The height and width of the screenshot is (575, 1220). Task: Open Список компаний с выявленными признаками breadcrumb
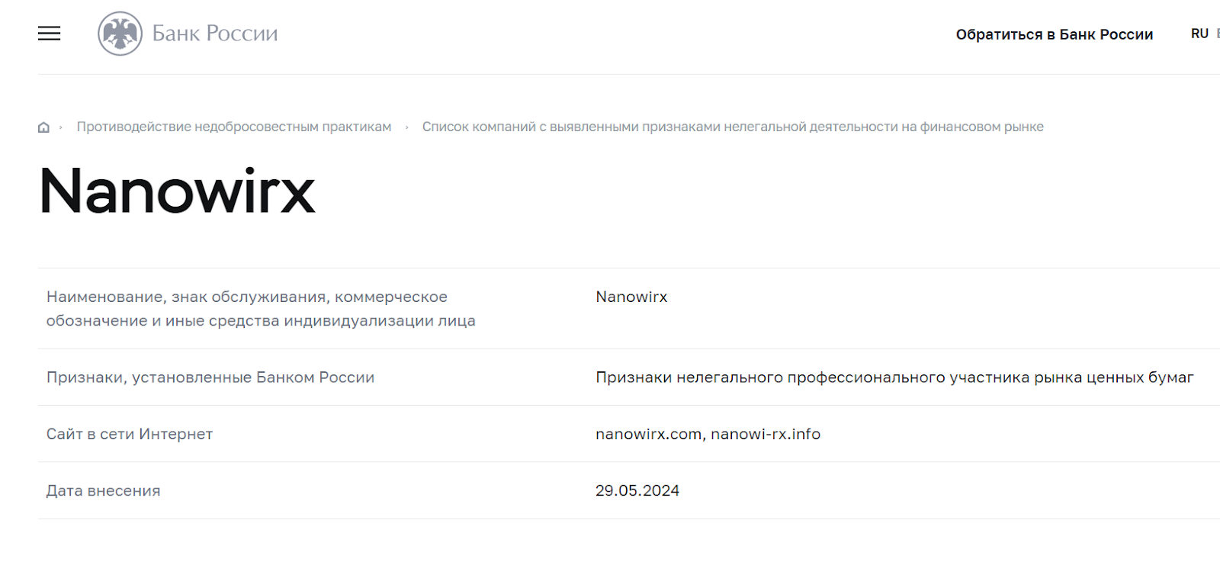pos(732,127)
